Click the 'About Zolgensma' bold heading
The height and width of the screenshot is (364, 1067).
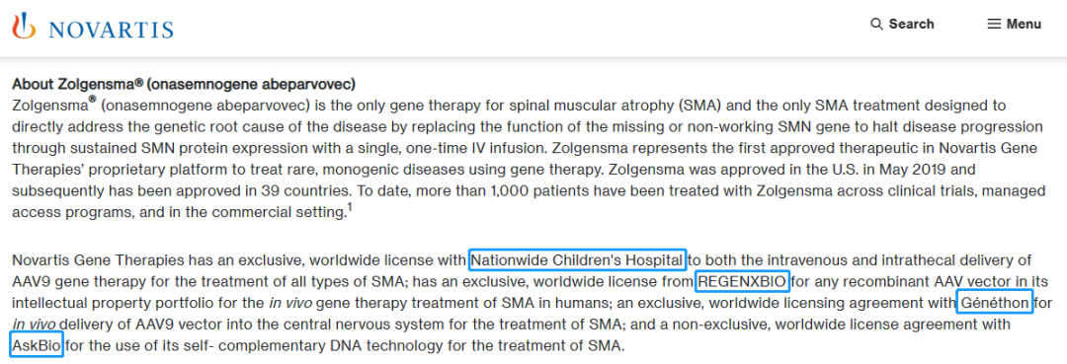pyautogui.click(x=184, y=85)
